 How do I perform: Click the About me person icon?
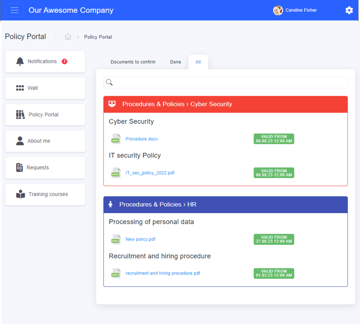(20, 141)
